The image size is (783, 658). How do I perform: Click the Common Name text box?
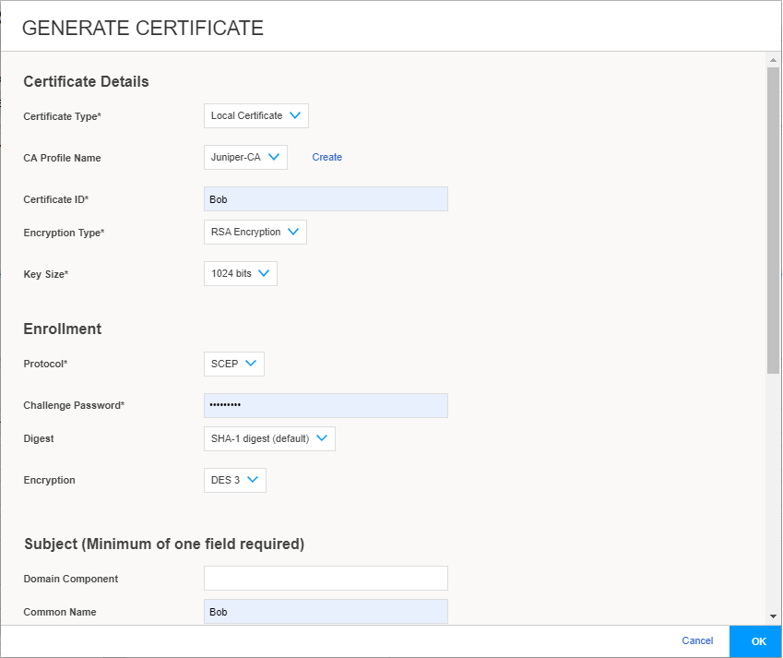coord(326,612)
